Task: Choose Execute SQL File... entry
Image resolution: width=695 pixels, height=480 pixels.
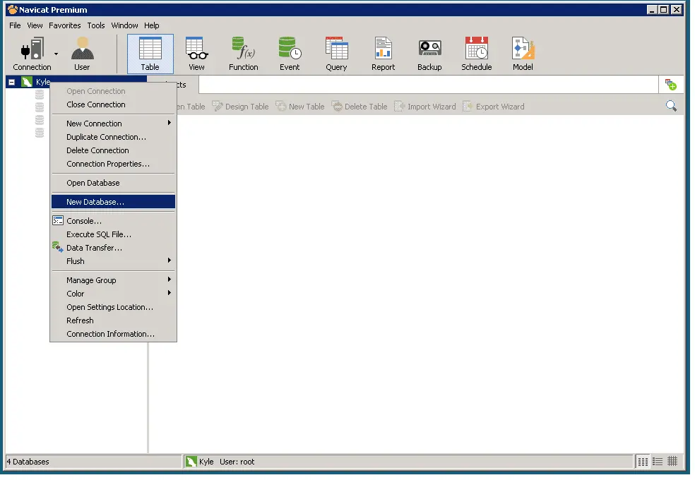Action: 114,234
